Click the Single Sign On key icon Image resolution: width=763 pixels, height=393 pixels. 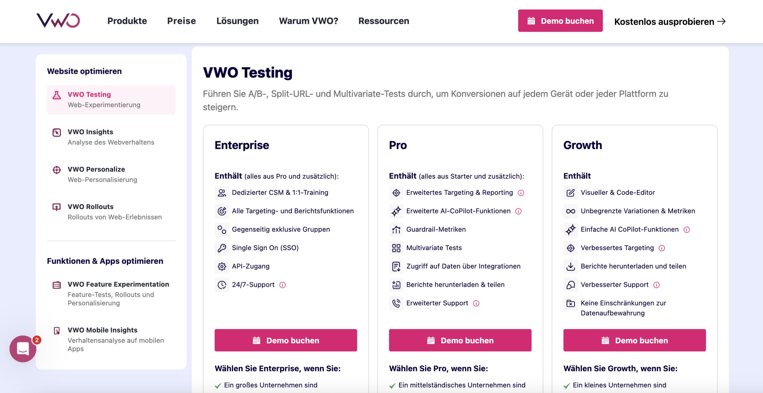(222, 248)
